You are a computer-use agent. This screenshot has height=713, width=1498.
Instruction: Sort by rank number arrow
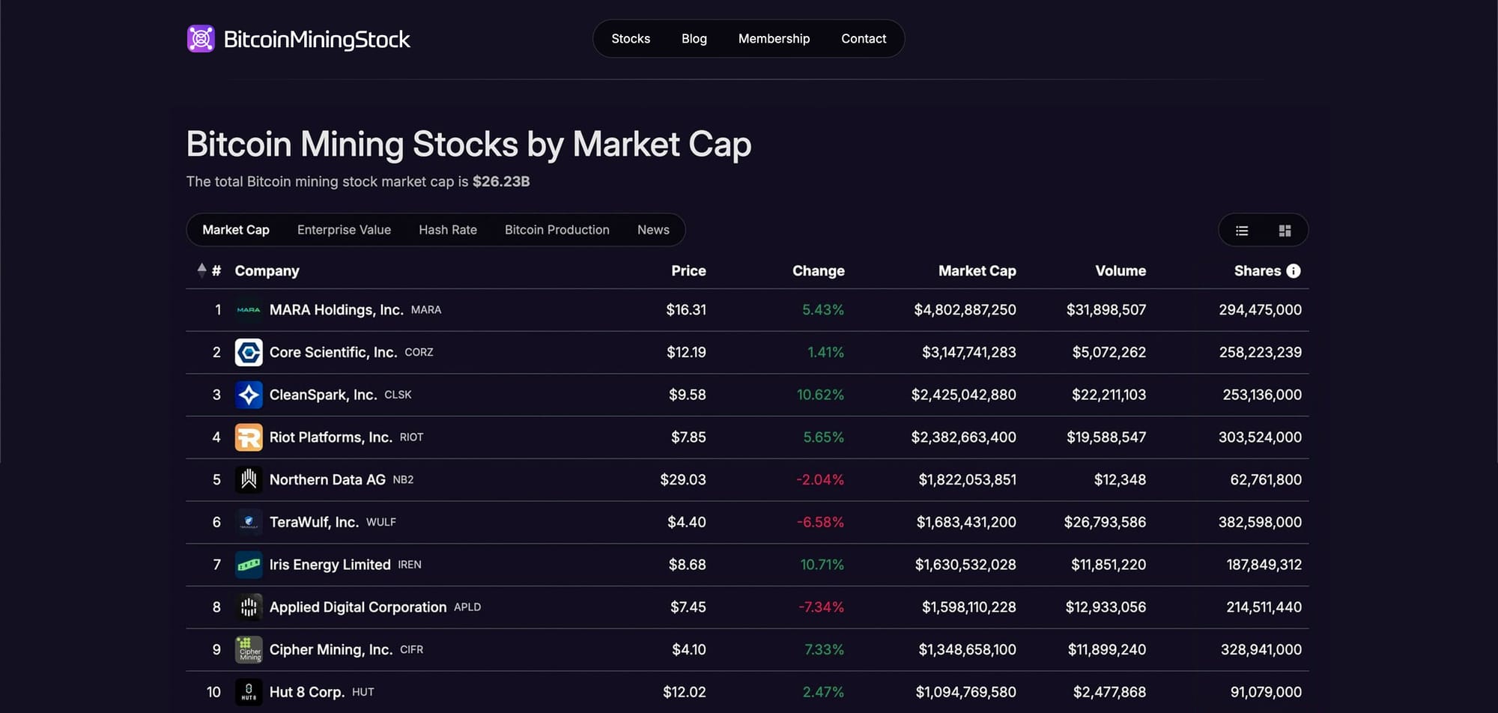click(201, 270)
